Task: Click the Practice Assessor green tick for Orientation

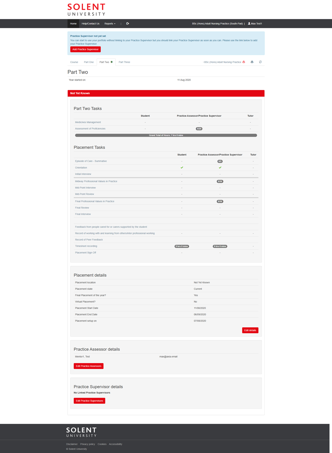Action: click(x=220, y=168)
